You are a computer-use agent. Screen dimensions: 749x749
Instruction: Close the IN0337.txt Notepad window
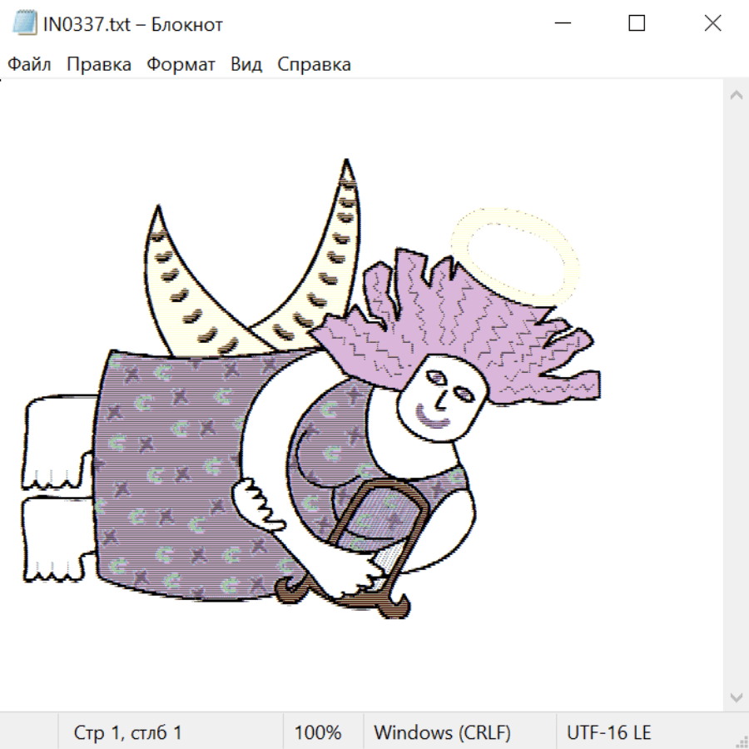712,24
